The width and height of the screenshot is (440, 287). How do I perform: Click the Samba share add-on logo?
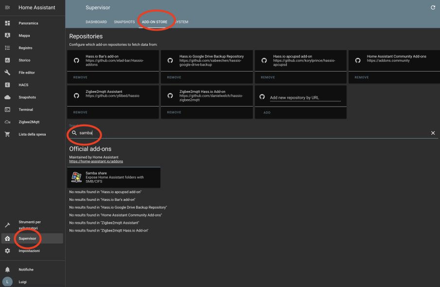[76, 177]
